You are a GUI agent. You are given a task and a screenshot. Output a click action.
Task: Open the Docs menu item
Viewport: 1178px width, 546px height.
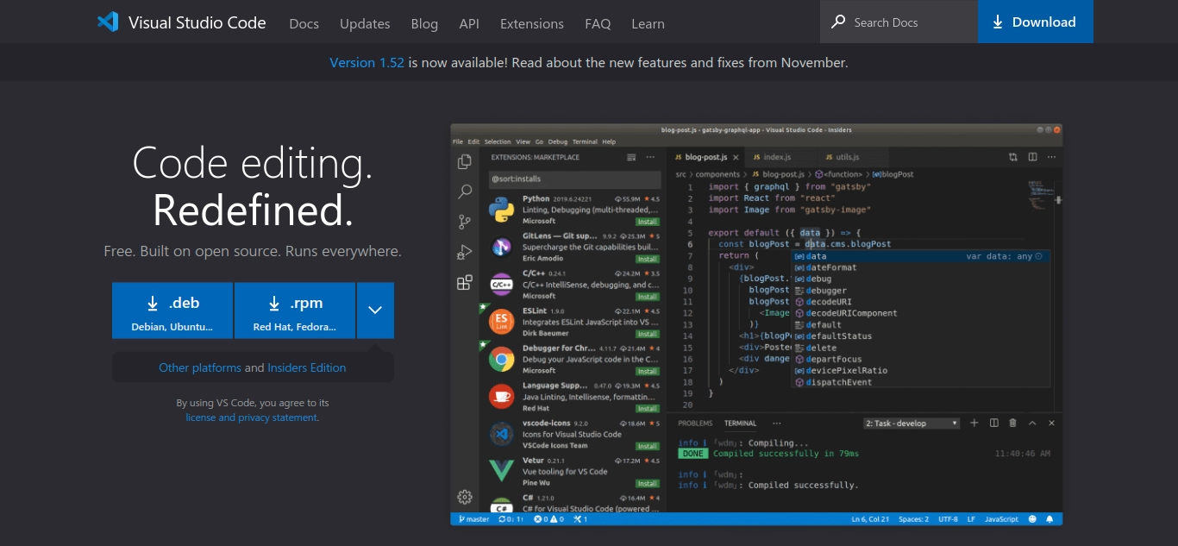click(304, 23)
